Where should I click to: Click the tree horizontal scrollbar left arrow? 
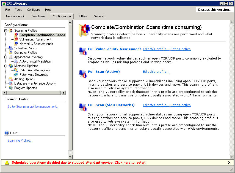coord(4,93)
